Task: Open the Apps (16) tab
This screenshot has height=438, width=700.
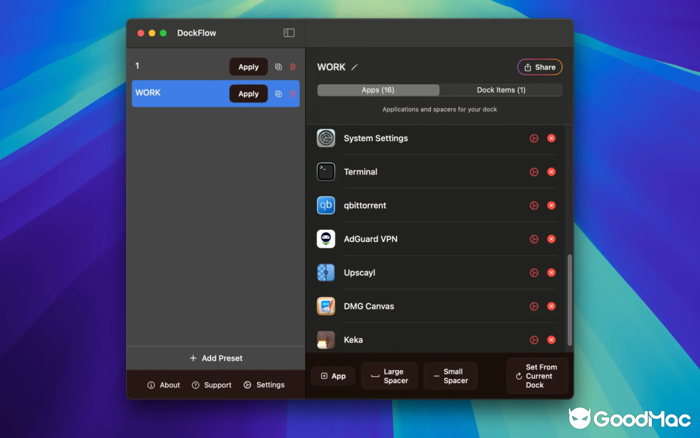Action: [x=377, y=90]
